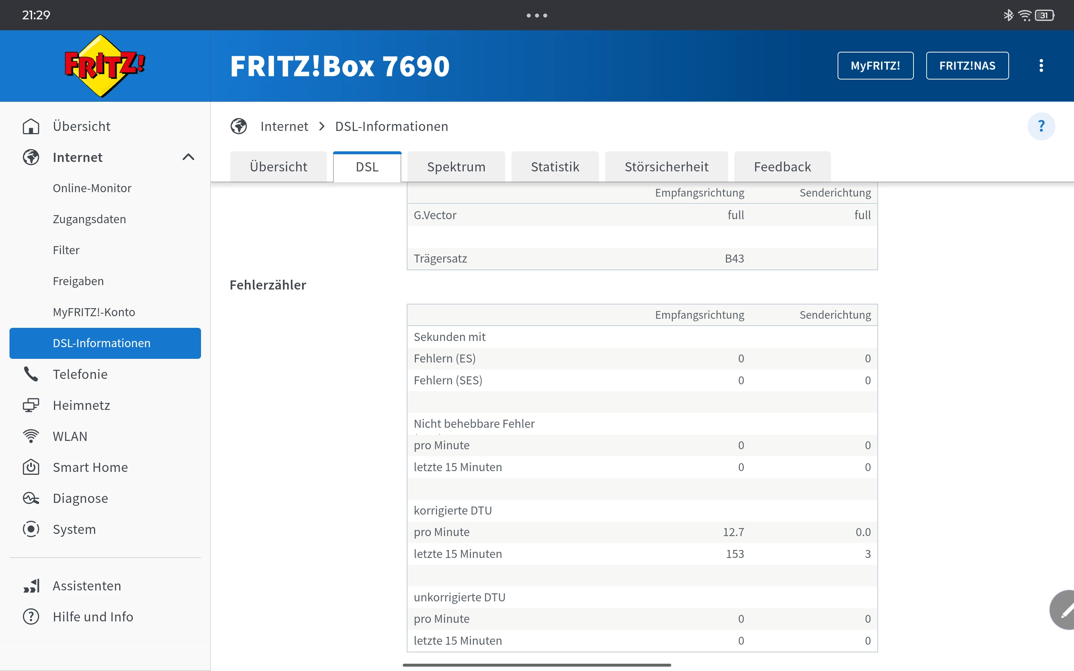Viewport: 1074px width, 671px height.
Task: Click the Smart Home power icon
Action: [31, 467]
